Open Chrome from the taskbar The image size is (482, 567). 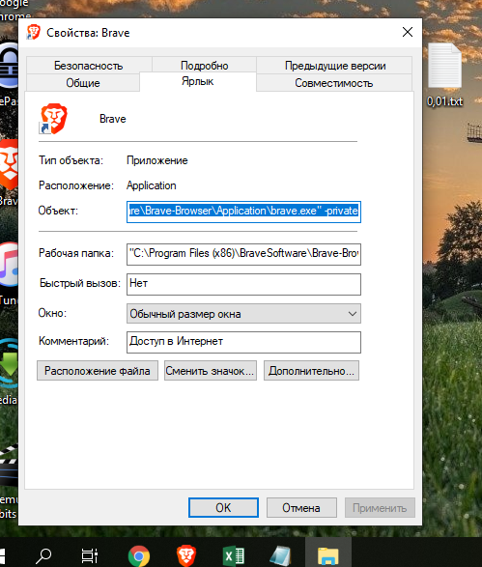(x=139, y=555)
